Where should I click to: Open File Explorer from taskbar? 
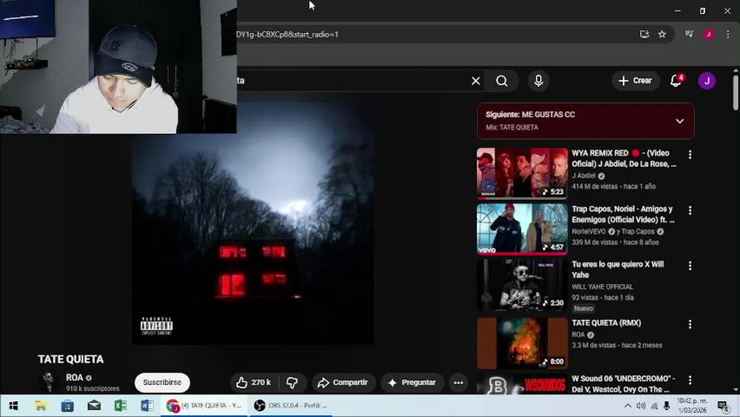(x=41, y=405)
